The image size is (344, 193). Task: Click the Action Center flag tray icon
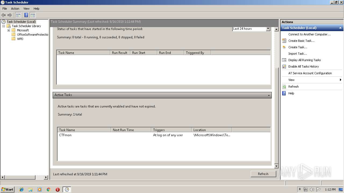click(318, 190)
